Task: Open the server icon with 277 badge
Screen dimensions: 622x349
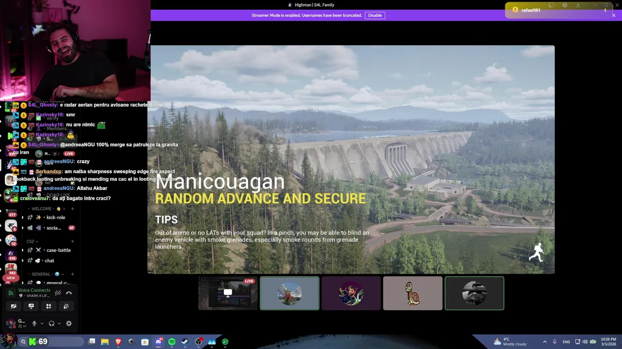Action: pyautogui.click(x=11, y=211)
